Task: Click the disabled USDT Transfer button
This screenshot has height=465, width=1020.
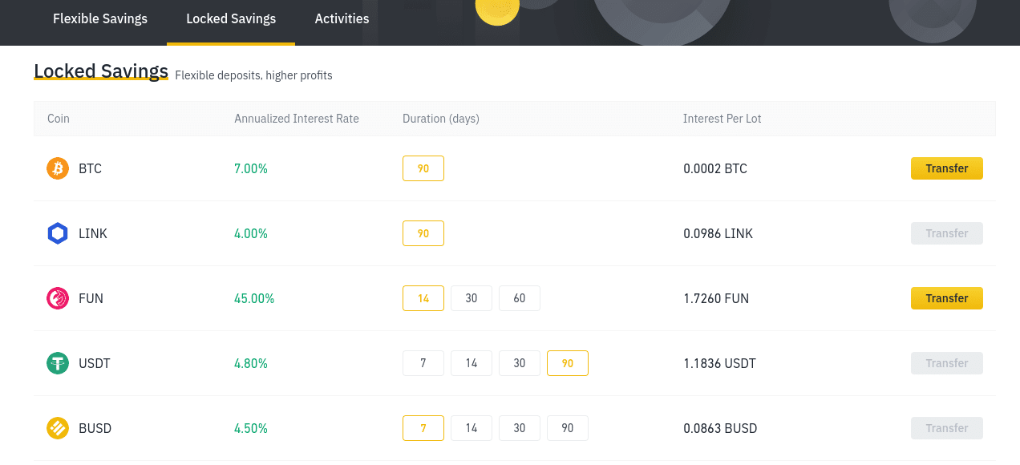Action: [947, 363]
